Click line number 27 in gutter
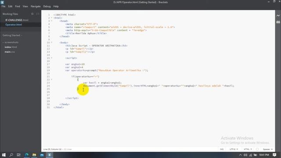 click(48, 95)
